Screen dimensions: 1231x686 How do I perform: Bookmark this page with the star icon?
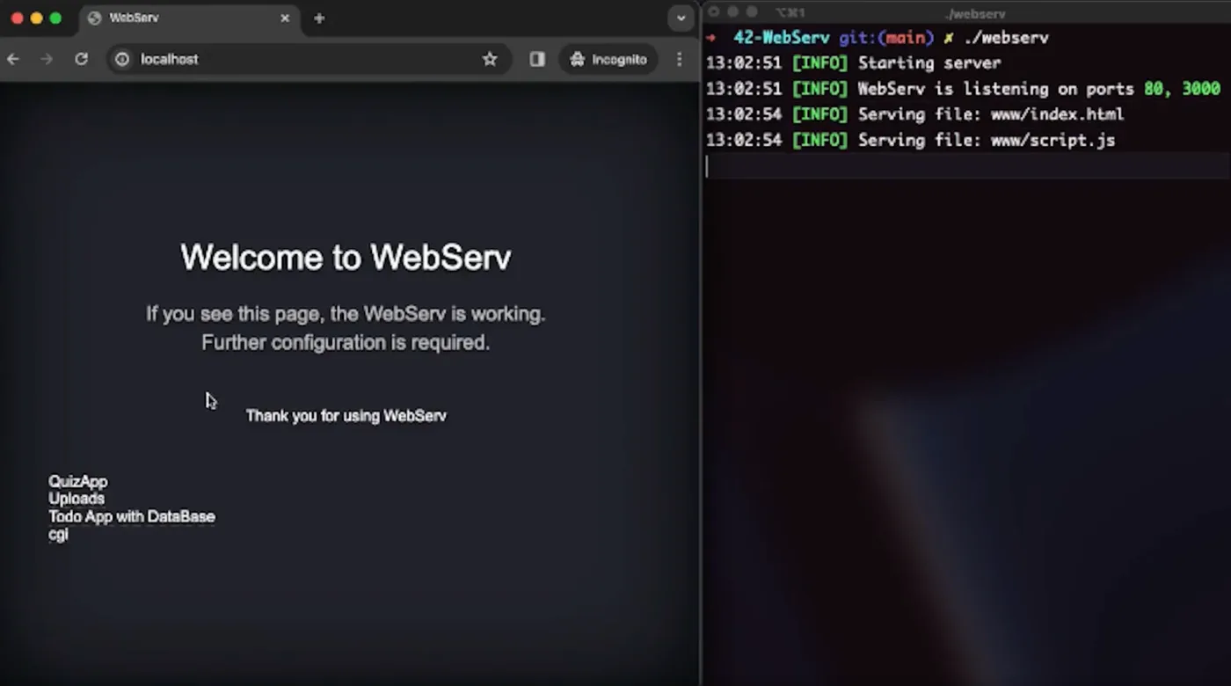pyautogui.click(x=490, y=59)
